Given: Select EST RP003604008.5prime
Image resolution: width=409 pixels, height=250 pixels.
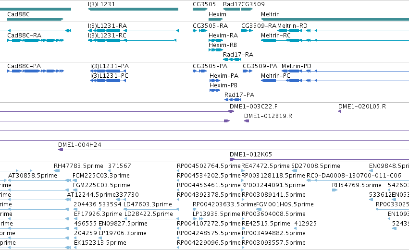Looking at the screenshot, I should [x=273, y=214].
